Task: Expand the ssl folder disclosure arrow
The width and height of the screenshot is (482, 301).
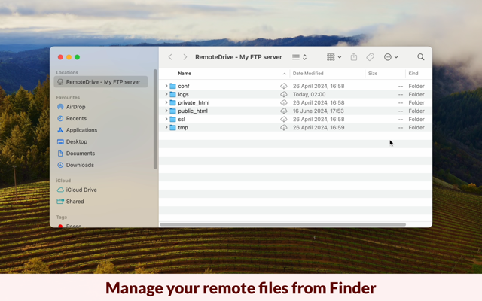Action: pyautogui.click(x=166, y=119)
